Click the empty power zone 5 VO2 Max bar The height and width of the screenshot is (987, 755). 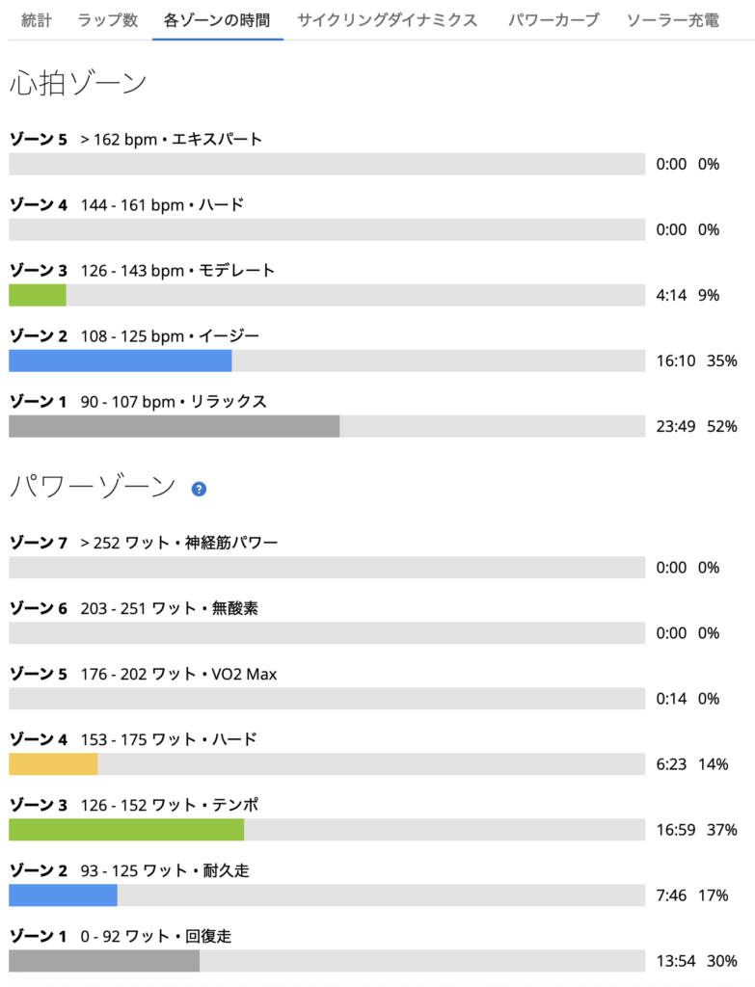(x=327, y=699)
